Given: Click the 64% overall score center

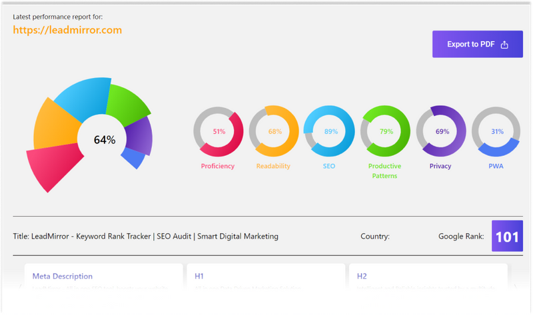Looking at the screenshot, I should (104, 140).
